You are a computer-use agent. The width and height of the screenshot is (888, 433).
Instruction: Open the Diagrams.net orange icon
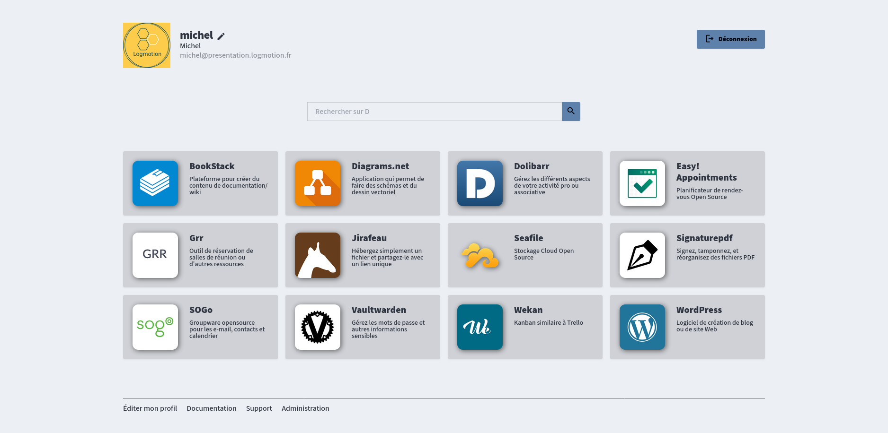coord(318,183)
